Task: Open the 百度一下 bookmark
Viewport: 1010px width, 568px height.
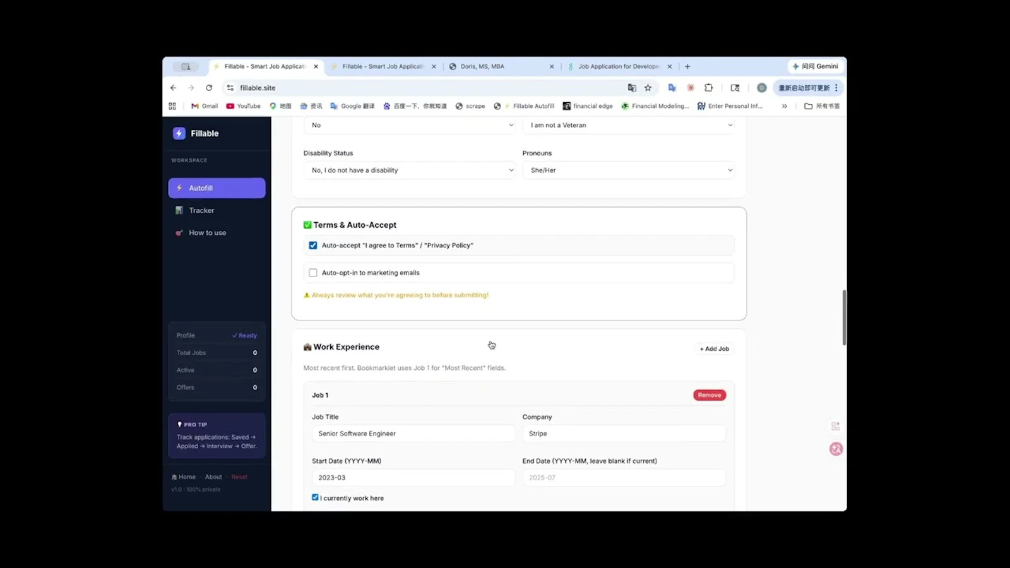Action: pos(415,106)
